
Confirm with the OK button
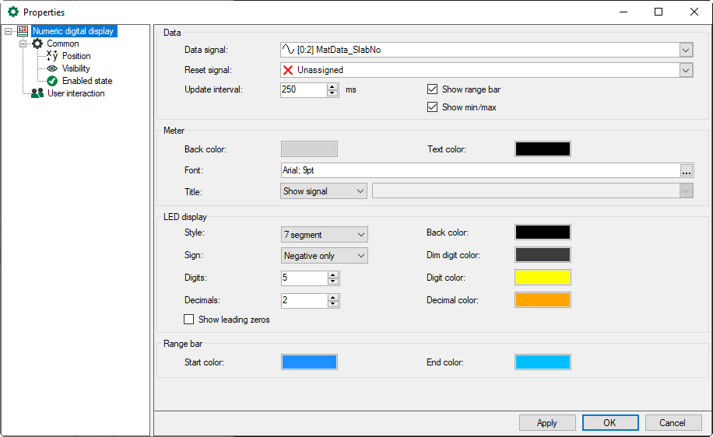pos(609,423)
